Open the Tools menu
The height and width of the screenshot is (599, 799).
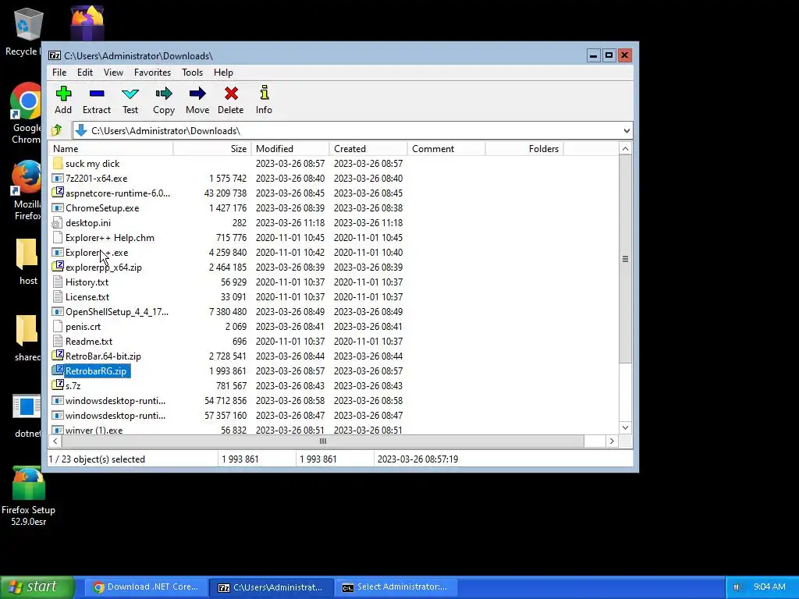pos(192,73)
